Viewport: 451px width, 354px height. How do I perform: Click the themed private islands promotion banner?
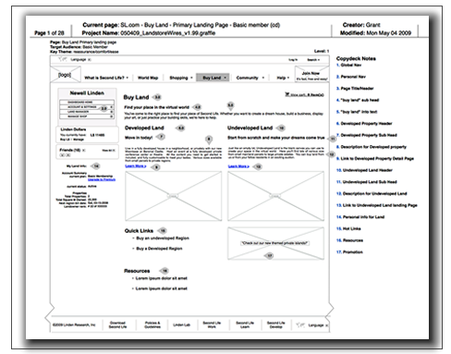(275, 243)
